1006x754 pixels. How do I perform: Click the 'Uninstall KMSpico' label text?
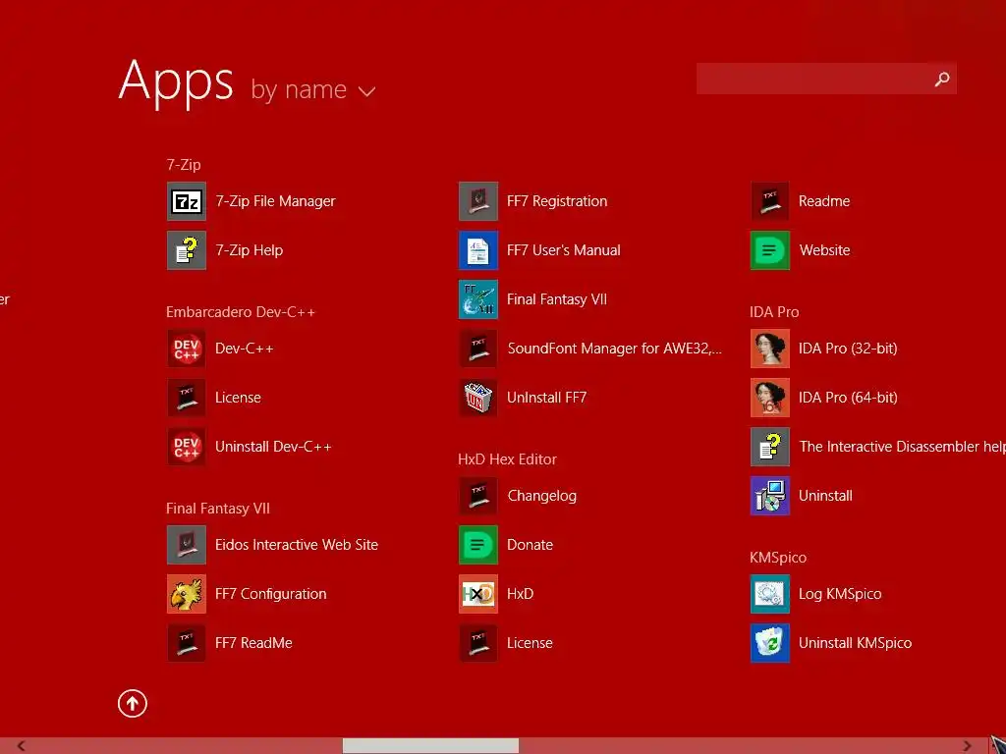pos(856,643)
